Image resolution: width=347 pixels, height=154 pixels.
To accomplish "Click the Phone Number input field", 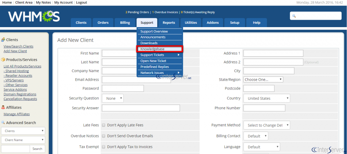I will pyautogui.click(x=264, y=108).
